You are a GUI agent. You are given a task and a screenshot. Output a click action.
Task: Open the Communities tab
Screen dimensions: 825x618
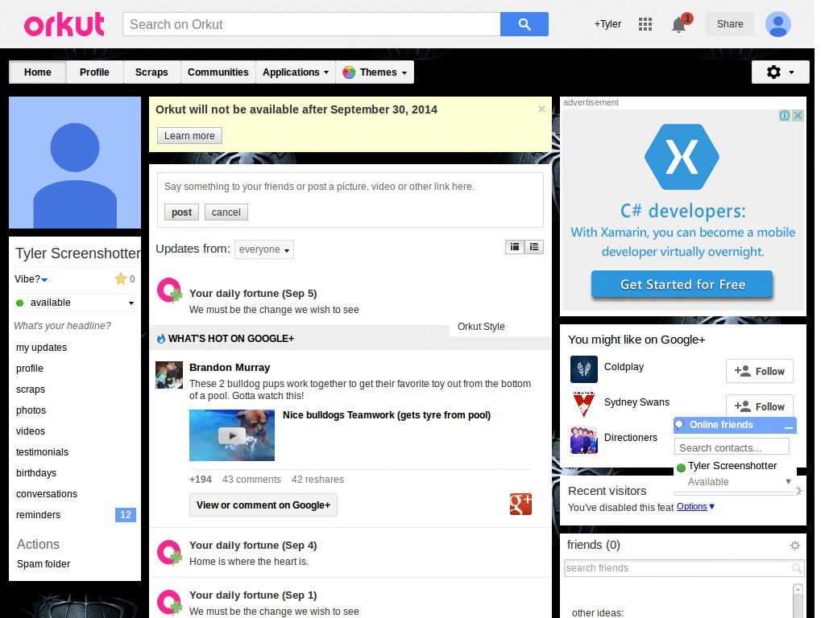tap(218, 72)
